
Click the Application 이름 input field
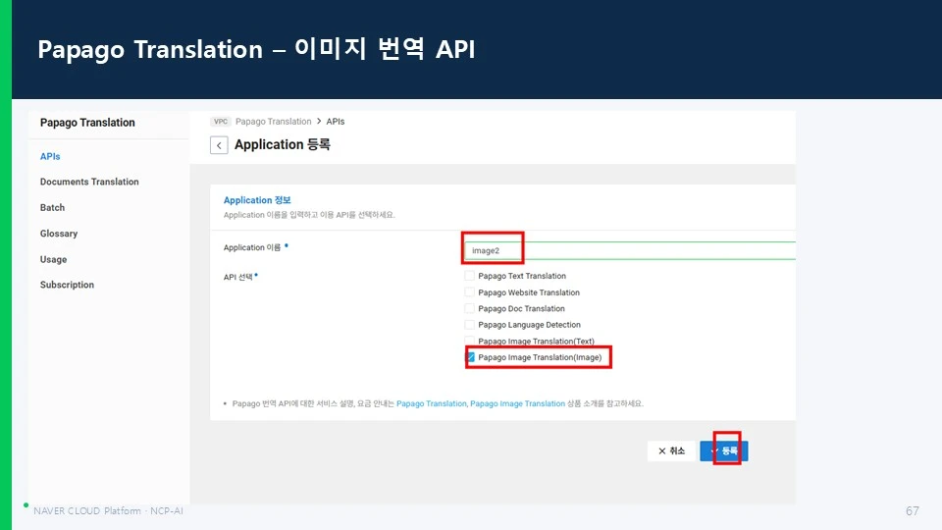tap(630, 250)
